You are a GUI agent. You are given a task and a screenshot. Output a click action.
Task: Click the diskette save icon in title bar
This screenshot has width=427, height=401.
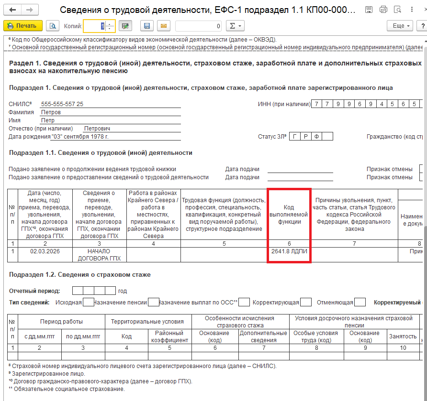pos(369,10)
